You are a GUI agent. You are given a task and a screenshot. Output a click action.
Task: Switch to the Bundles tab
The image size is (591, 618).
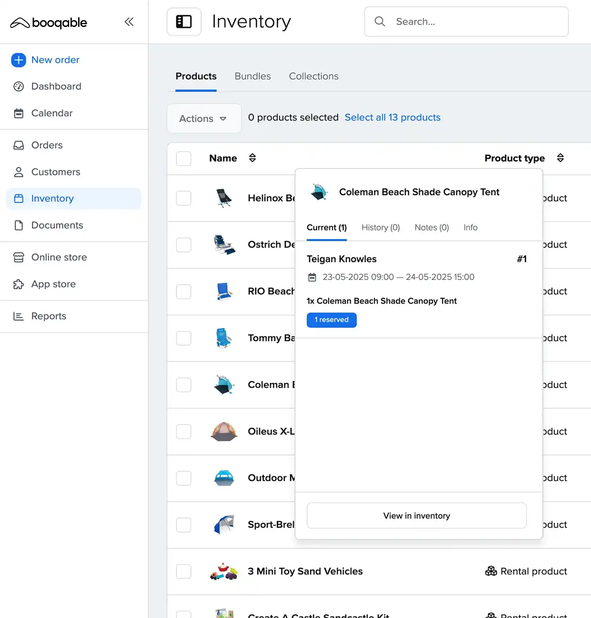coord(252,76)
